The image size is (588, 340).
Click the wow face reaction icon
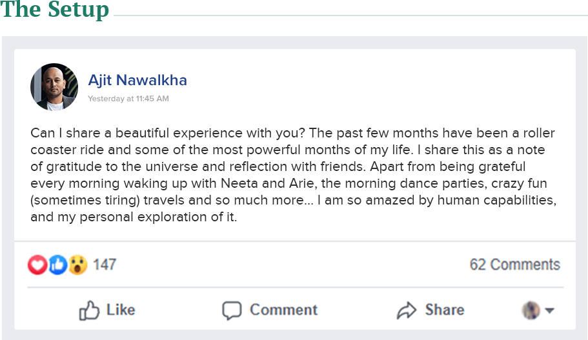[x=77, y=265]
